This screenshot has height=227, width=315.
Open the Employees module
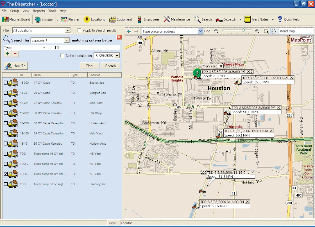[x=148, y=19]
